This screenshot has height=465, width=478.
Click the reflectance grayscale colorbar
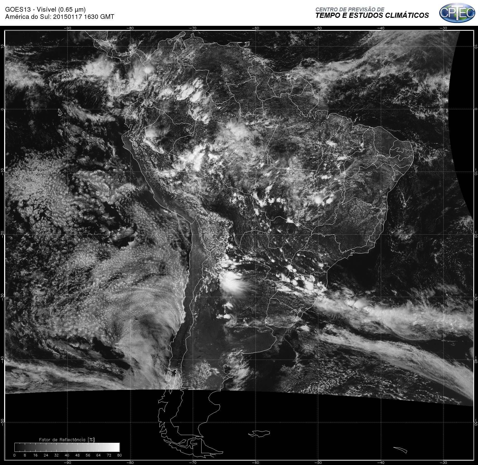[x=67, y=447]
